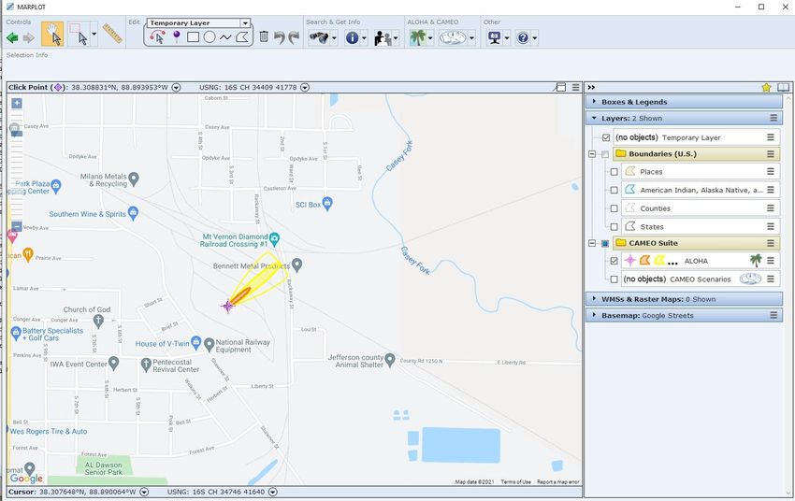Toggle the CAMEO Suite folder checkbox
Screen dimensions: 795x501
pyautogui.click(x=605, y=243)
